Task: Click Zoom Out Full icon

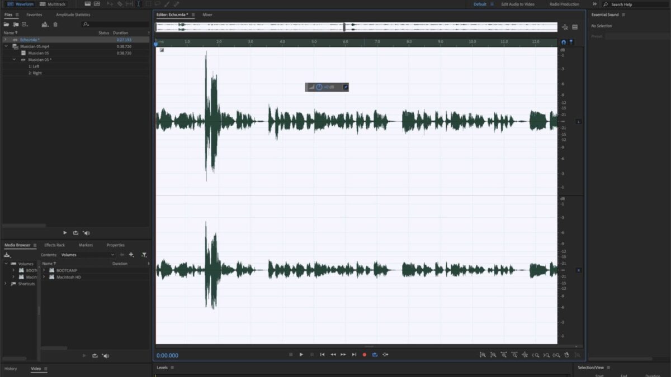Action: pos(525,355)
